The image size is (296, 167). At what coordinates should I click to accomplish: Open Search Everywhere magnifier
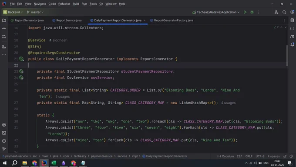click(x=284, y=12)
